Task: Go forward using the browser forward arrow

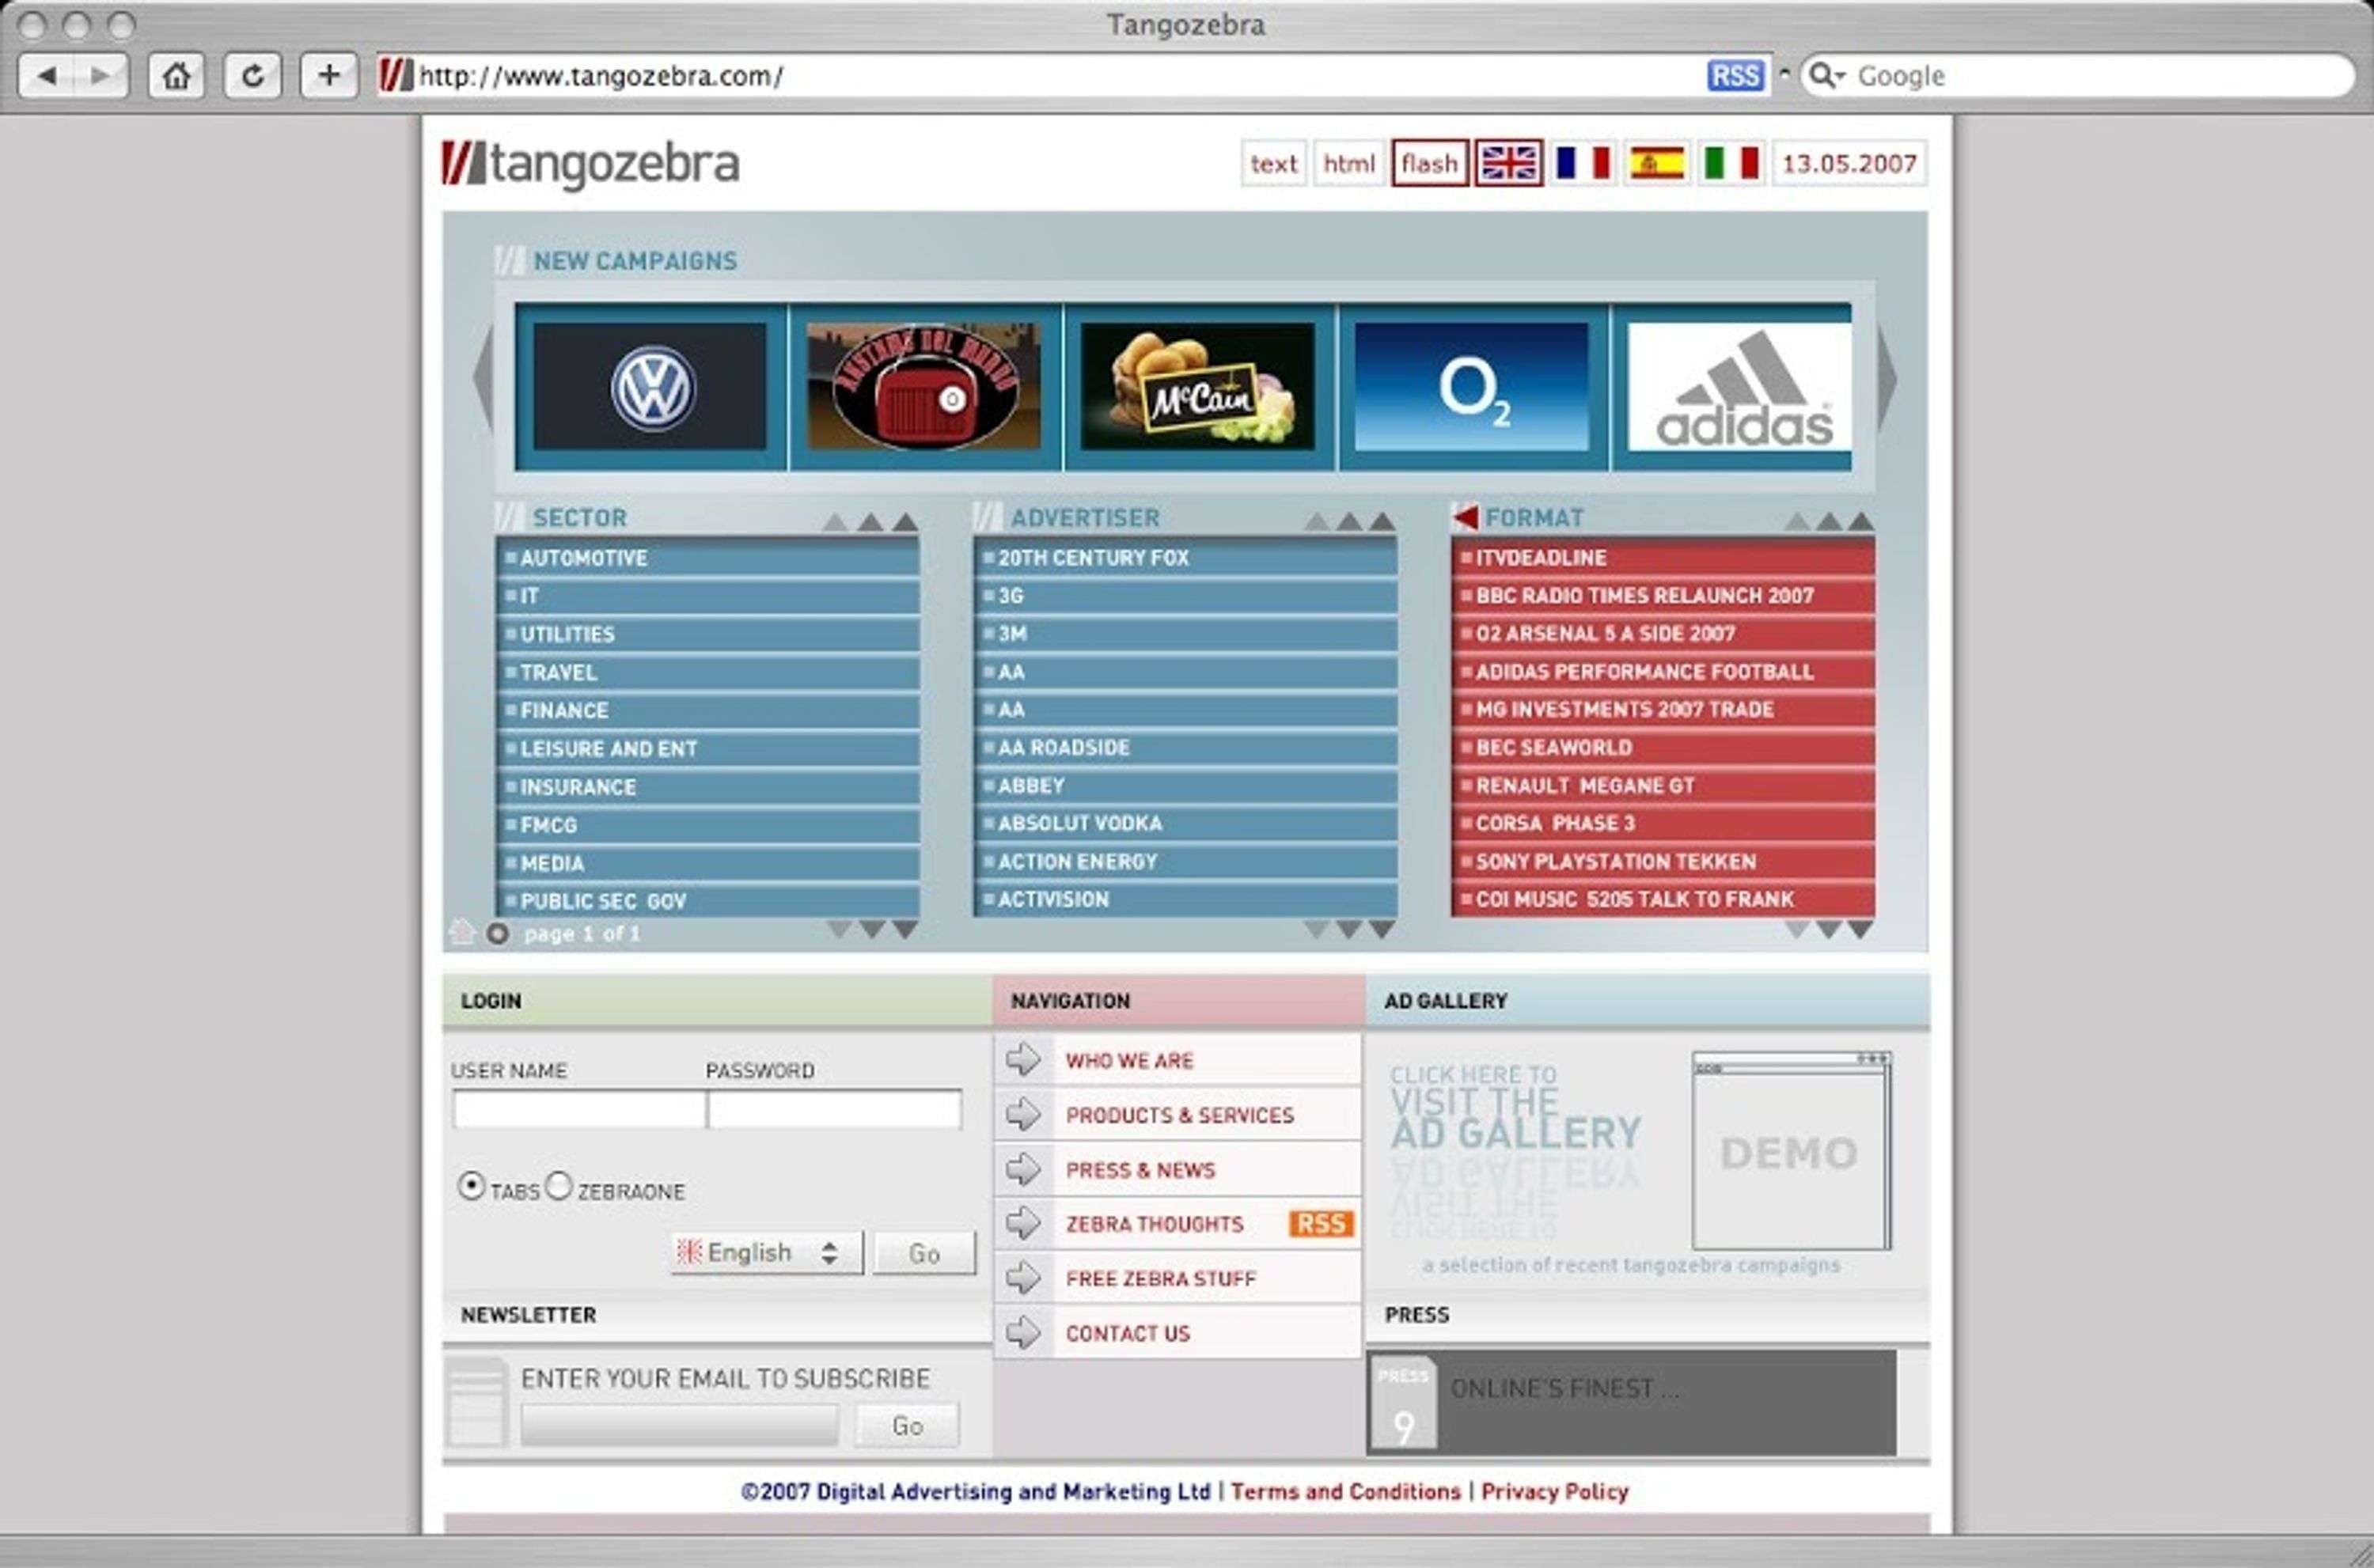Action: click(100, 76)
